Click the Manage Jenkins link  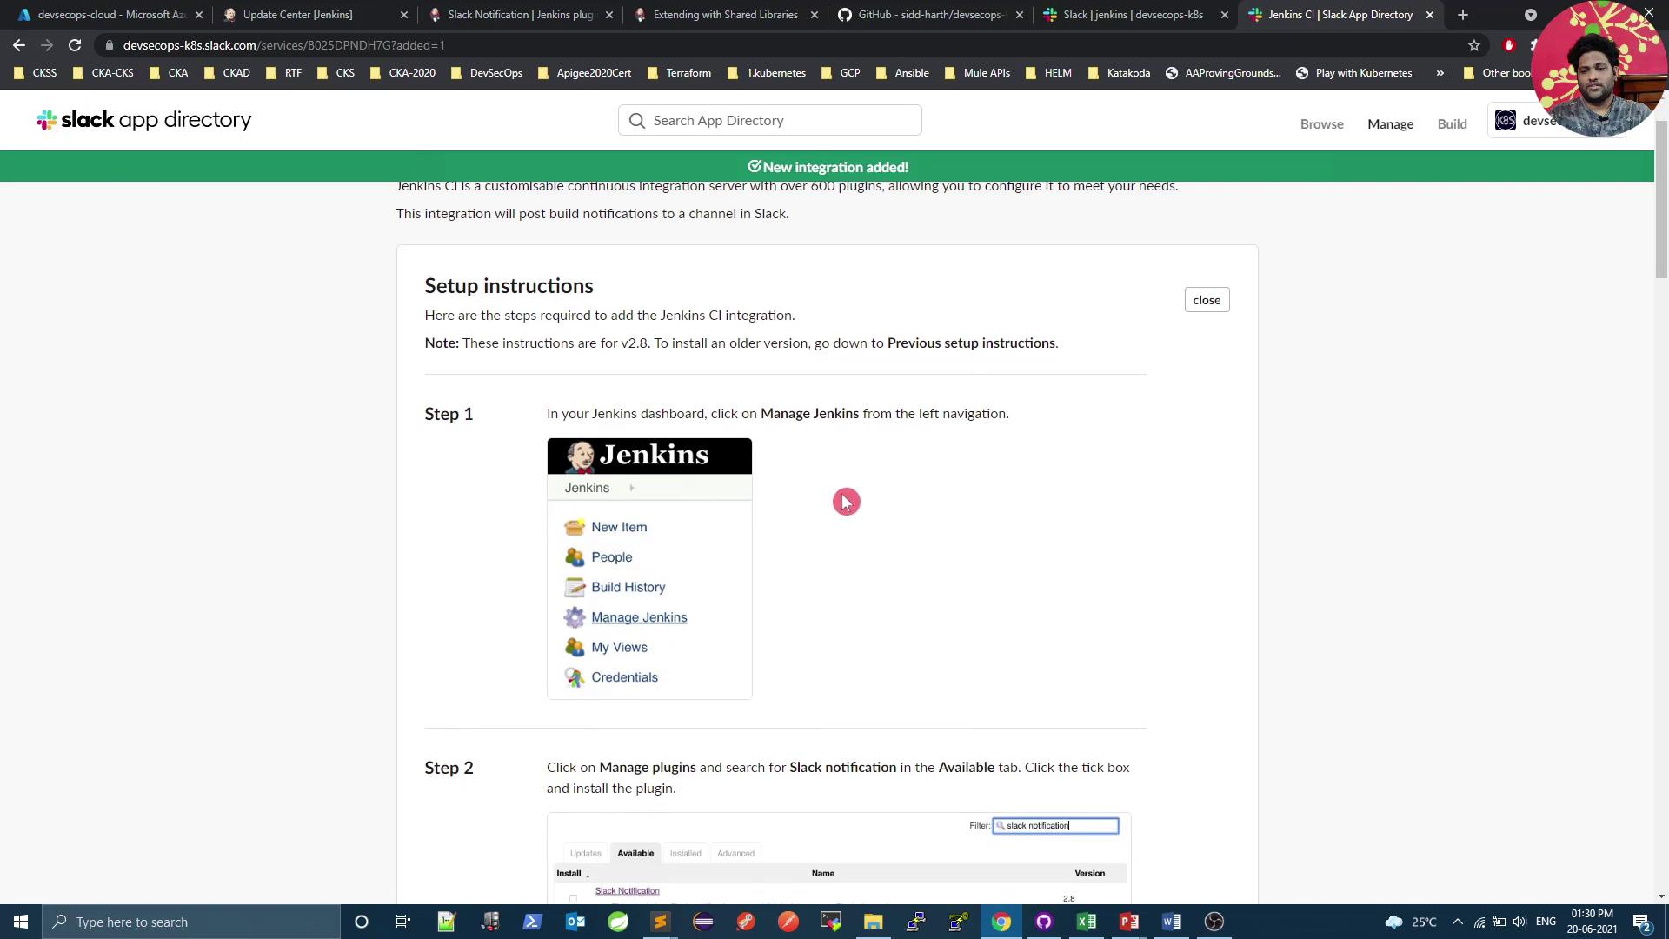pyautogui.click(x=639, y=617)
